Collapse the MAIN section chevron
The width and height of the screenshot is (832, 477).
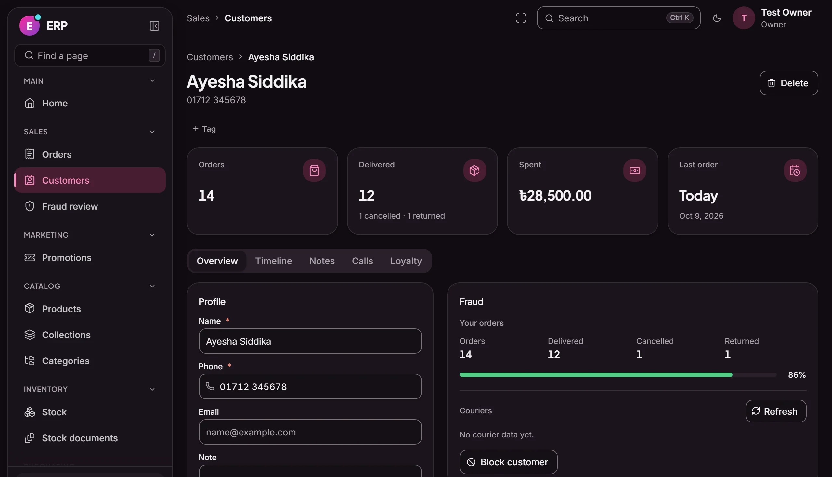[152, 80]
